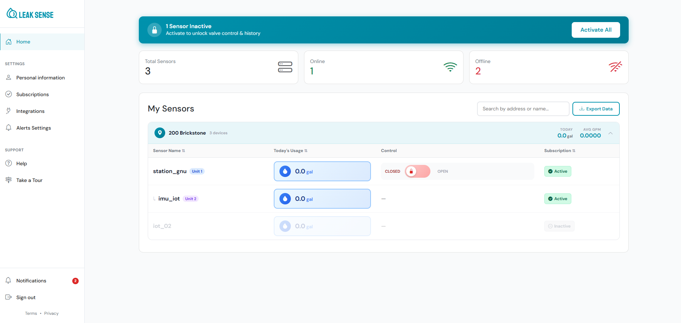This screenshot has width=681, height=323.
Task: Sort by Sensor Name column
Action: click(169, 151)
